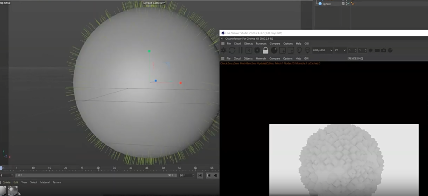Viewport: 428px width, 196px height.
Task: Click the focus picker F icon
Action: (x=299, y=50)
